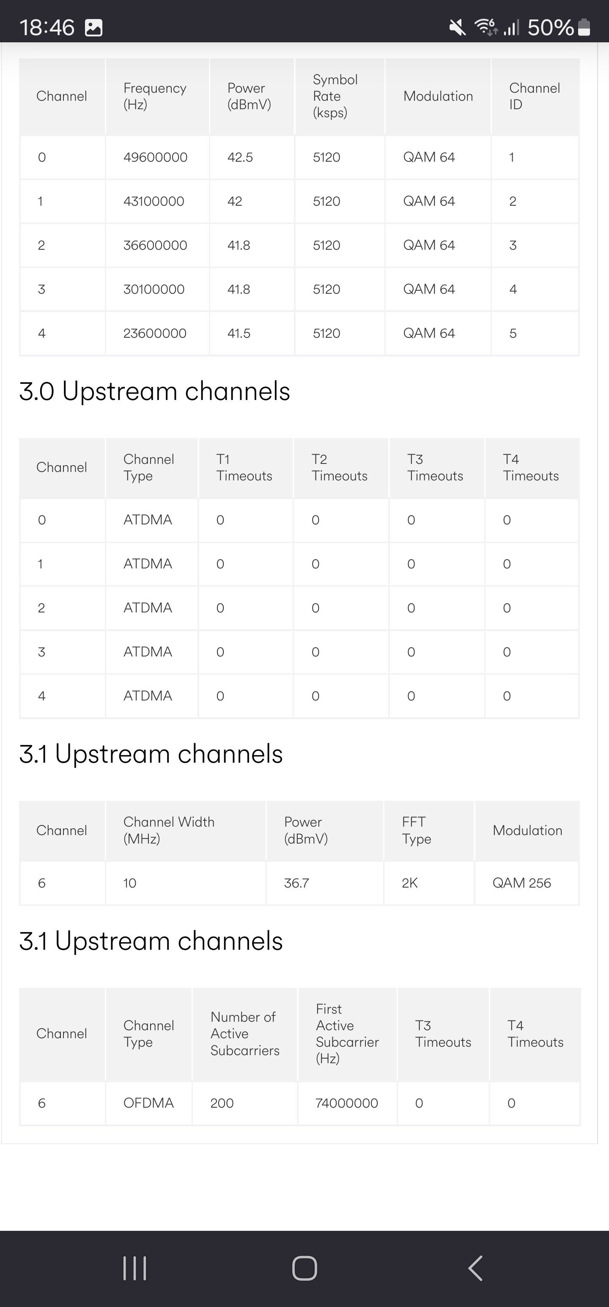Tap the 18:46 clock in status bar

click(x=47, y=28)
